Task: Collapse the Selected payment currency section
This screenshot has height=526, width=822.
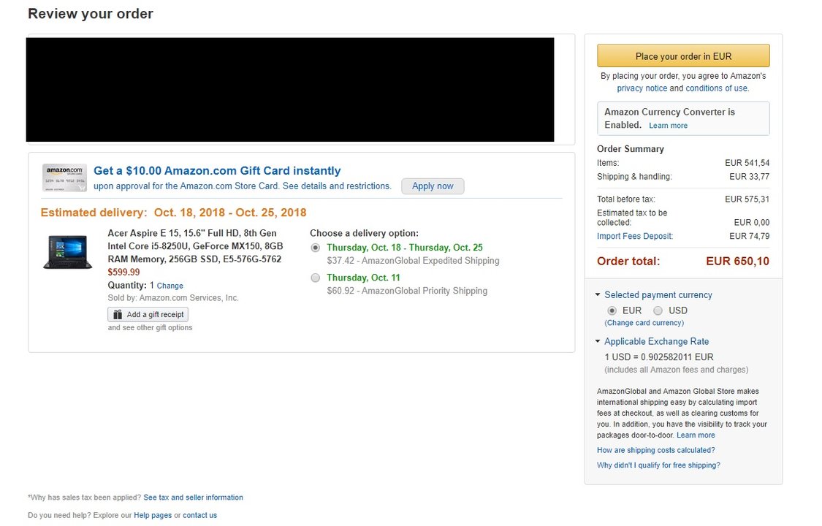Action: (598, 295)
